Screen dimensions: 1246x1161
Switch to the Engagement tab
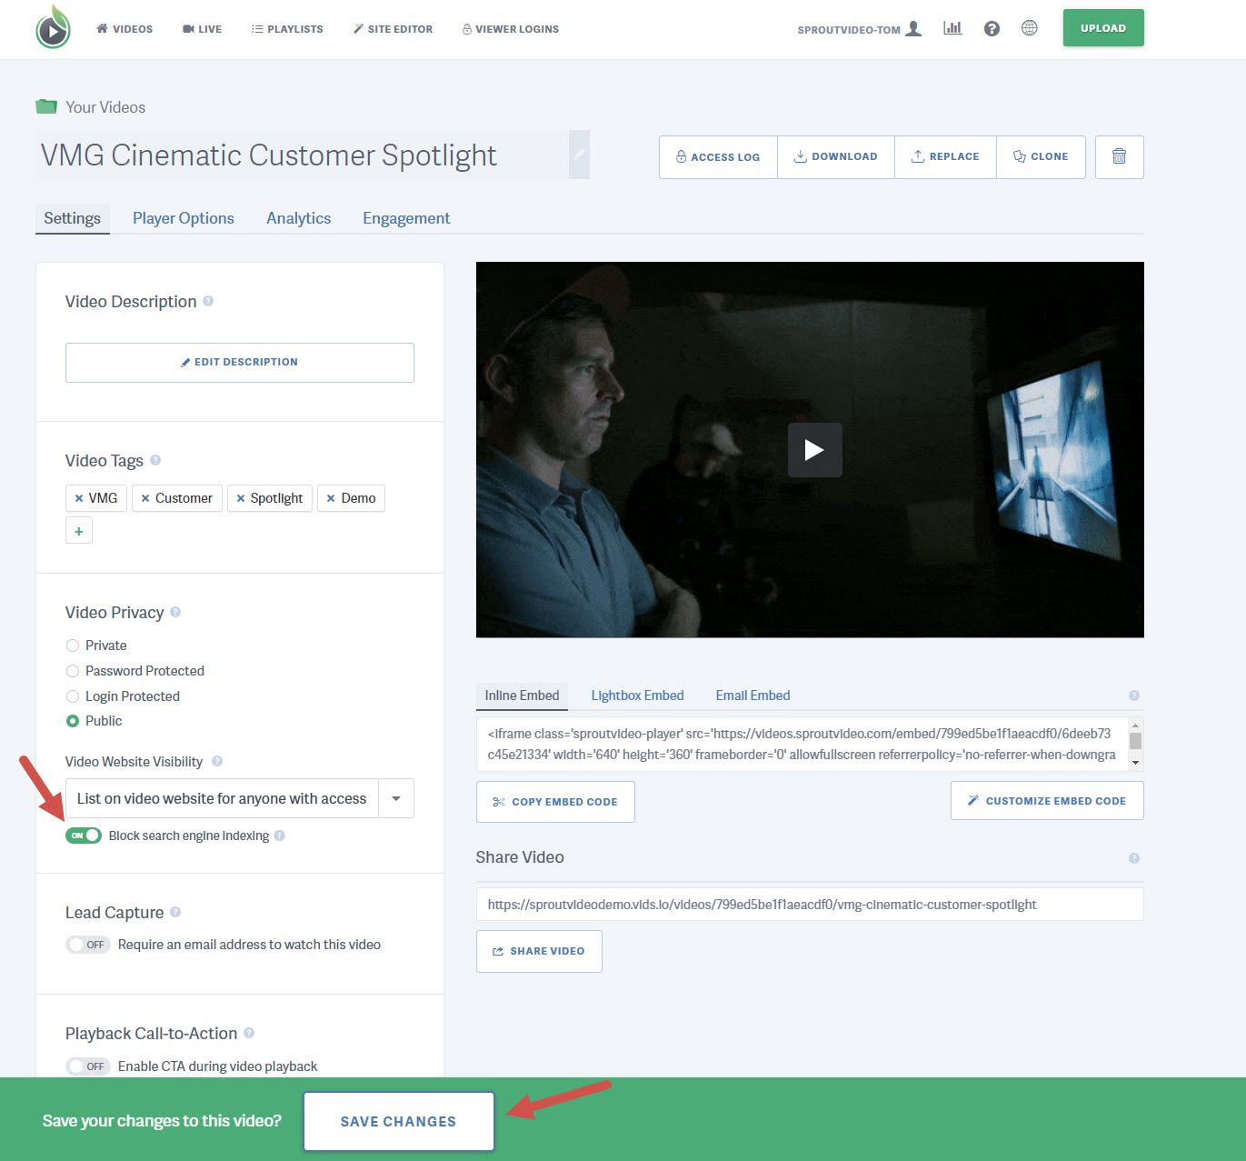click(x=406, y=218)
